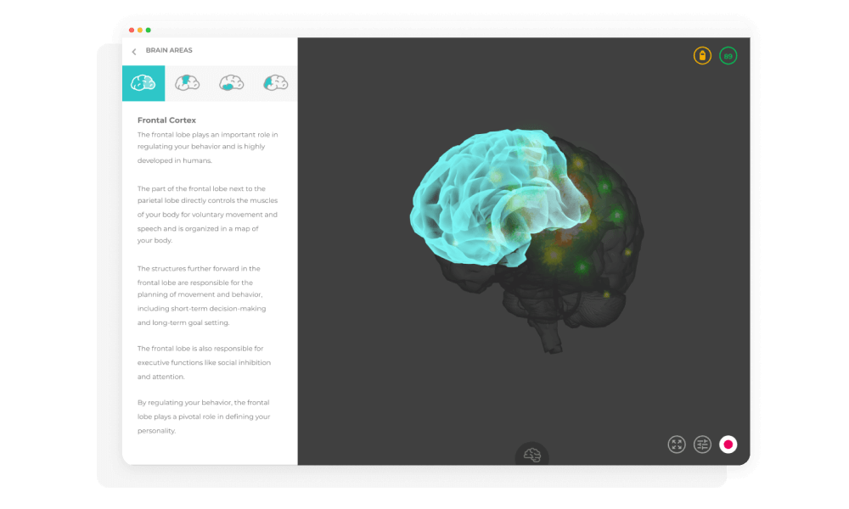Click the paragraph starting 'The part of the frontal'

[208, 214]
